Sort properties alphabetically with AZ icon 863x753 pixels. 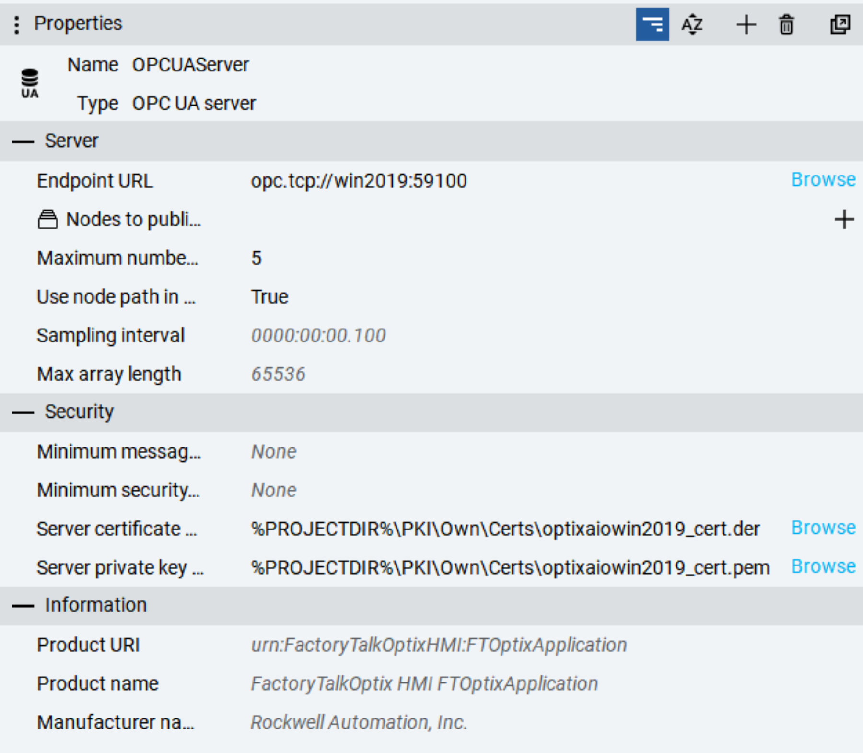(x=692, y=24)
